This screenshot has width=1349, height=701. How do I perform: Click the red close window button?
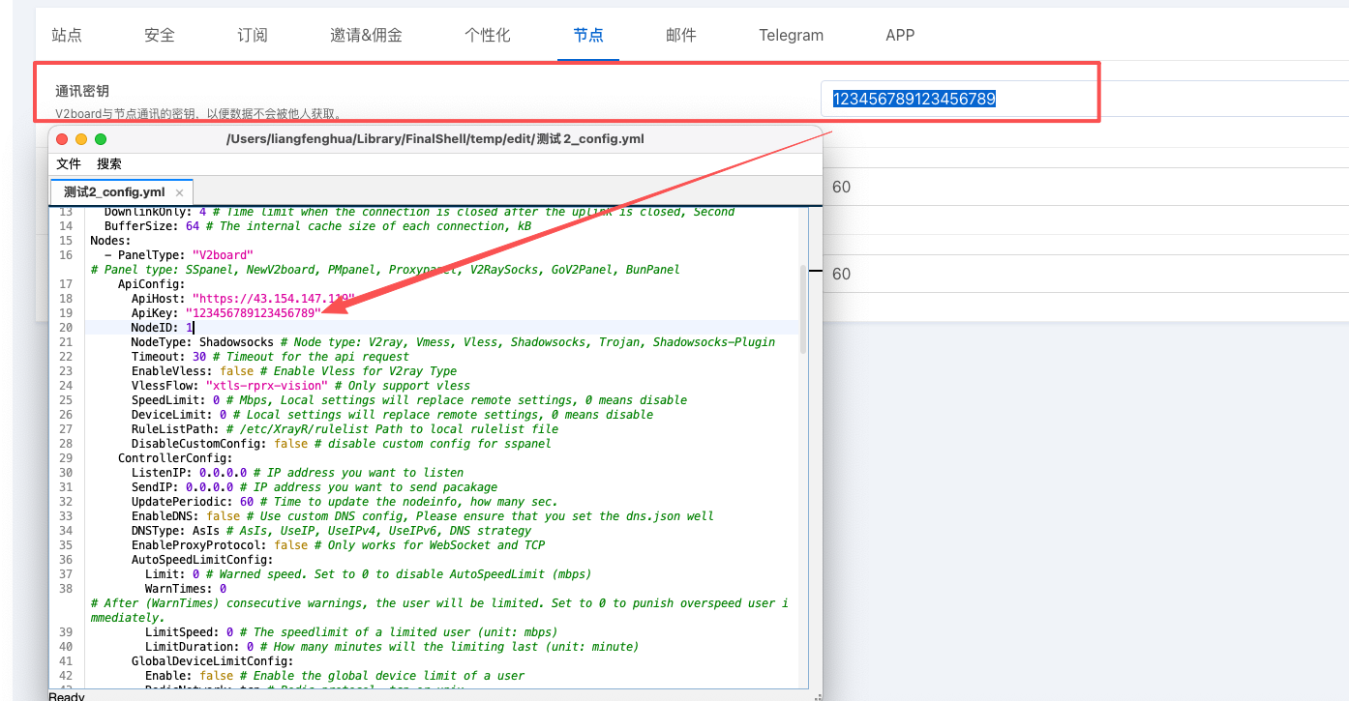(63, 139)
